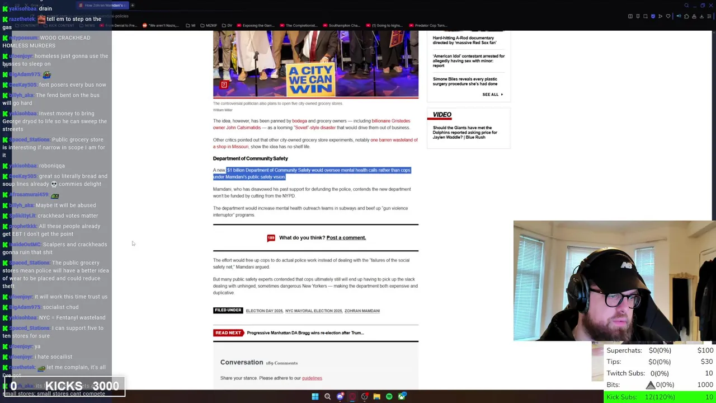
Task: Click the tab search magnifier icon
Action: (686, 6)
